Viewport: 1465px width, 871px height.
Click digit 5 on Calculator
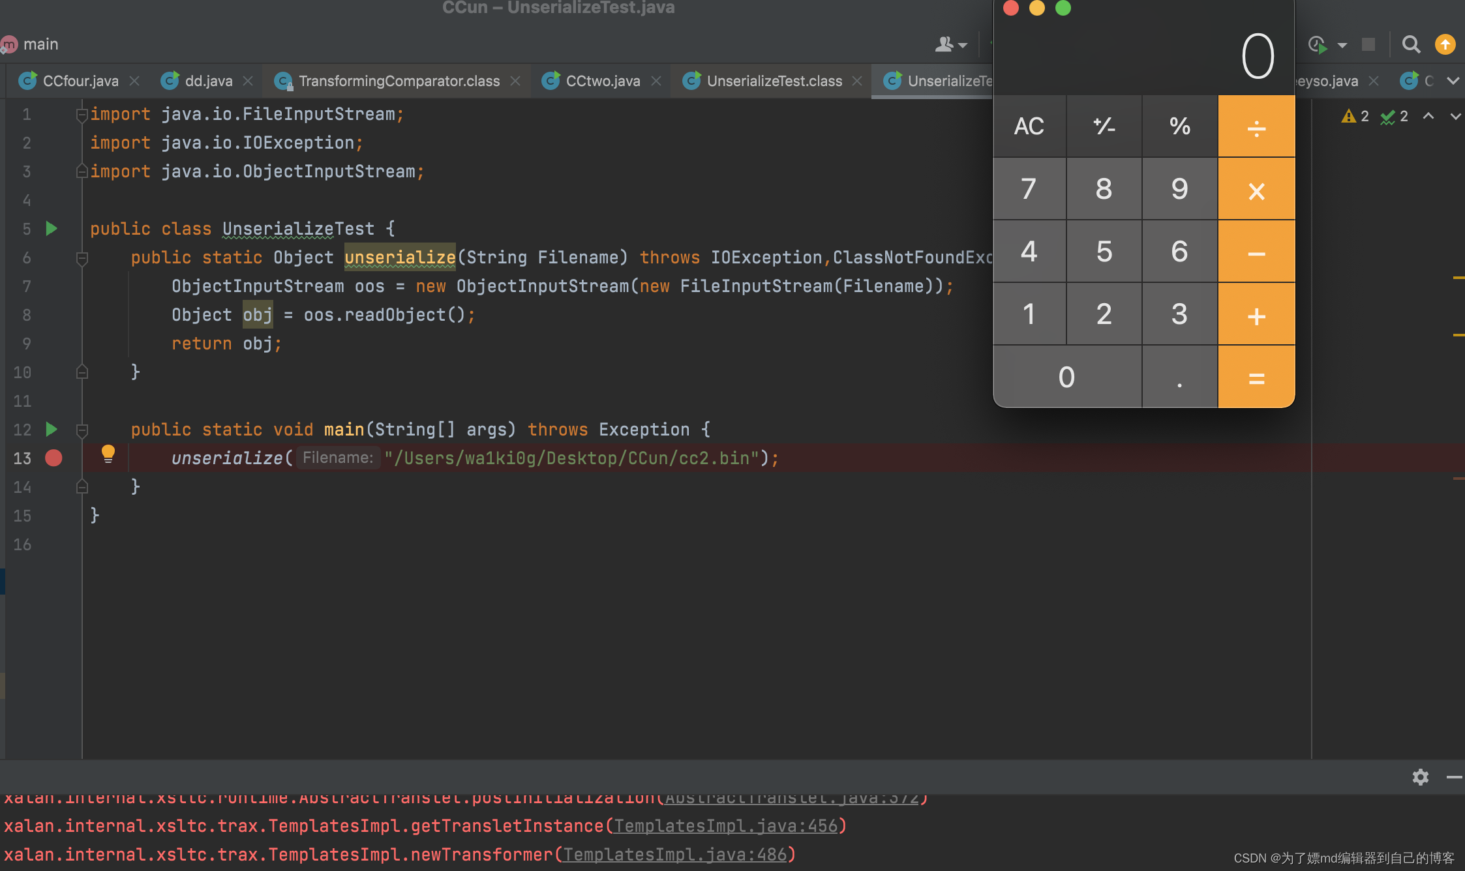1104,252
